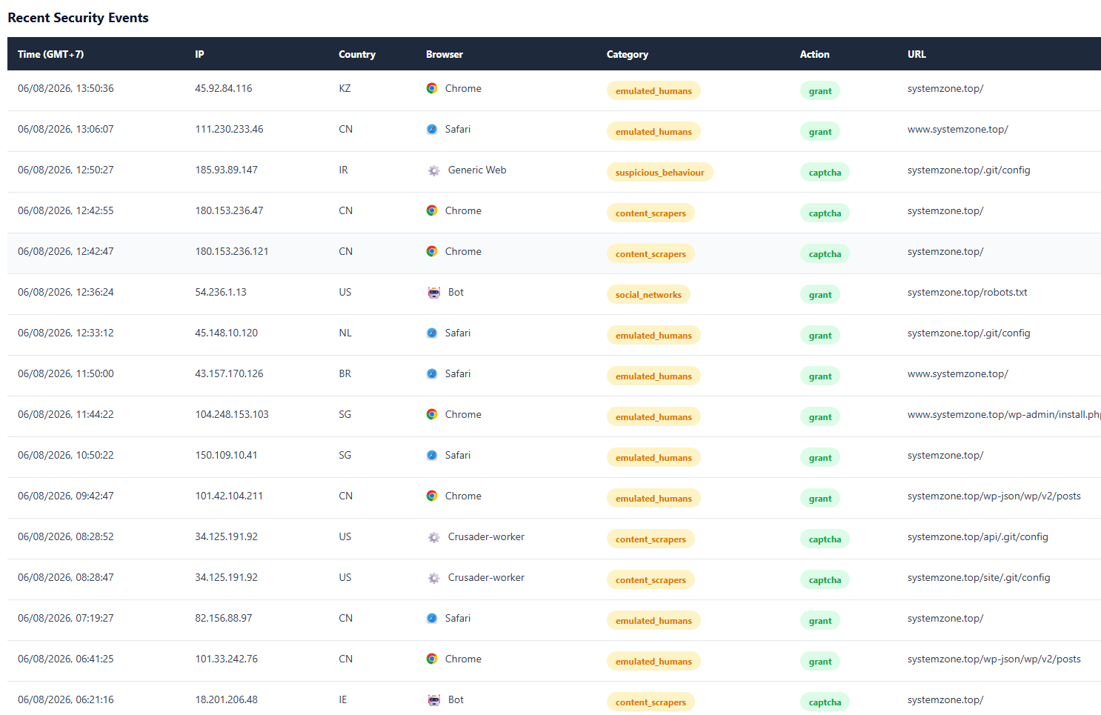Click the Bot icon for IP 54.236.1.13
Image resolution: width=1101 pixels, height=715 pixels.
tap(434, 293)
